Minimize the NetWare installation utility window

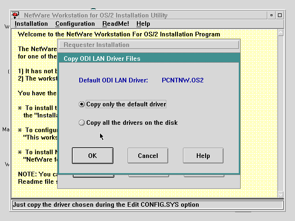coord(271,15)
